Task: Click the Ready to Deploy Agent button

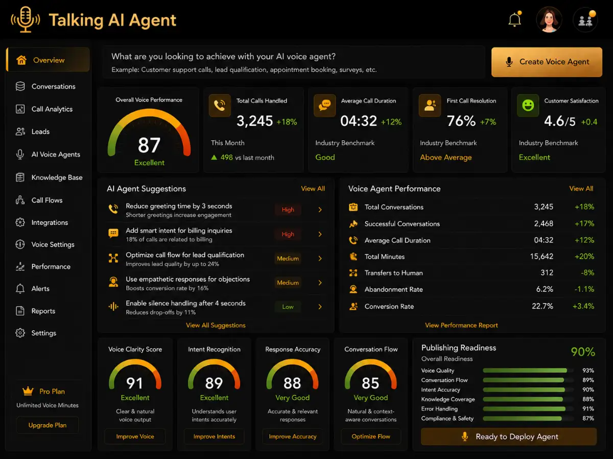Action: coord(509,437)
